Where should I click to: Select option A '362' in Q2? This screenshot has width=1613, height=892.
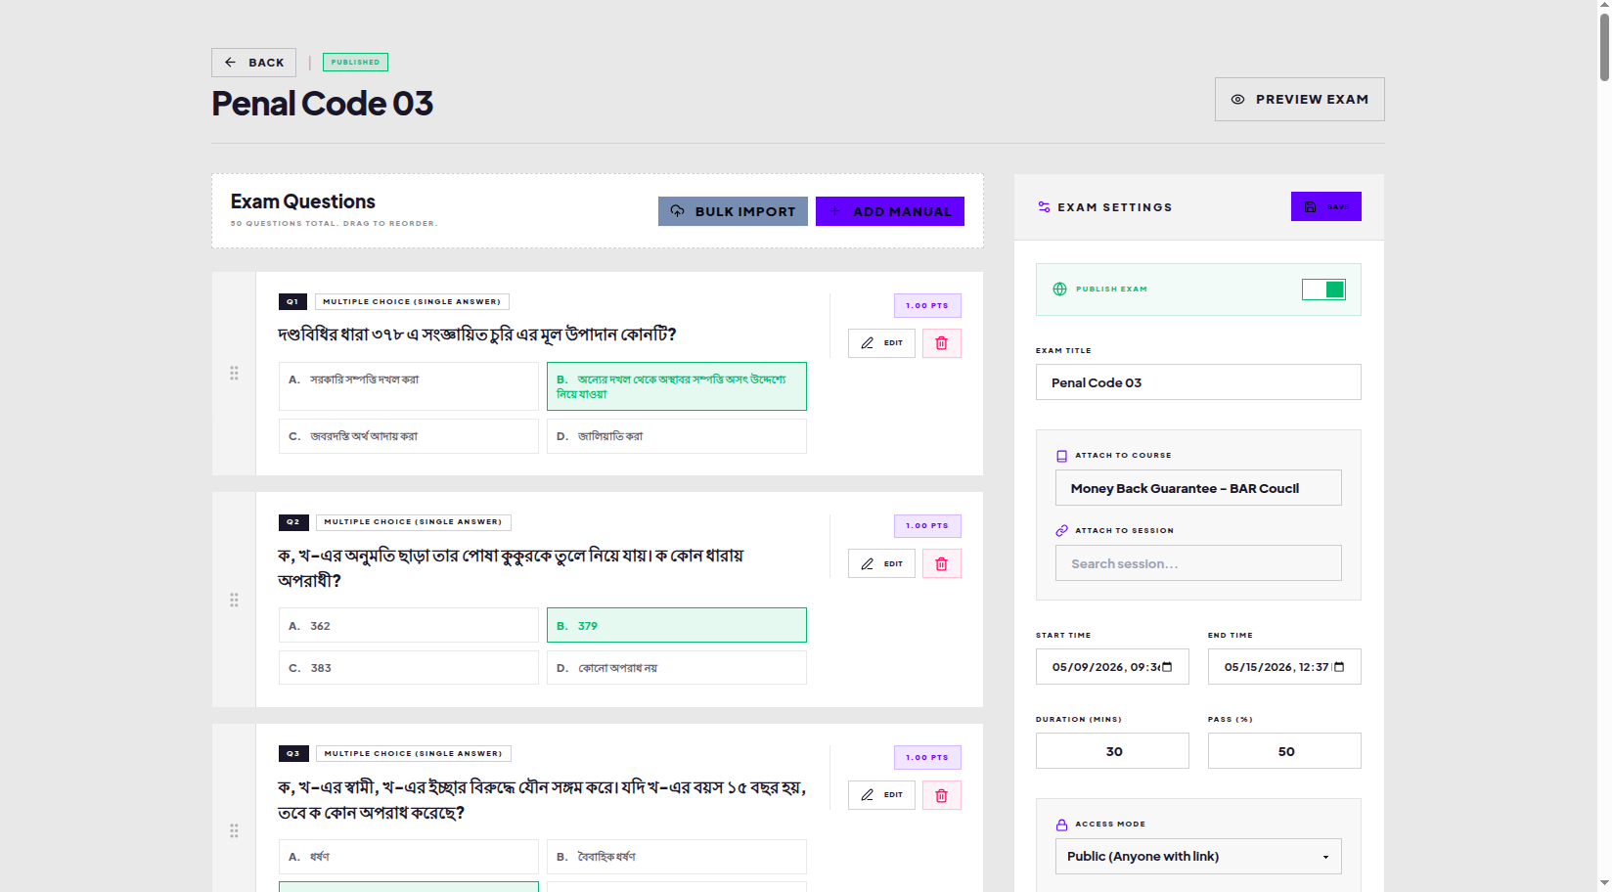tap(409, 626)
